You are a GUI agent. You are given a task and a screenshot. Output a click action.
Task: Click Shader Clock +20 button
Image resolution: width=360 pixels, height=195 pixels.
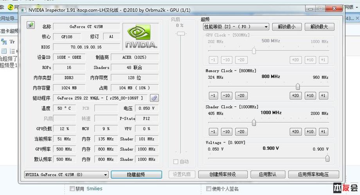point(295,131)
